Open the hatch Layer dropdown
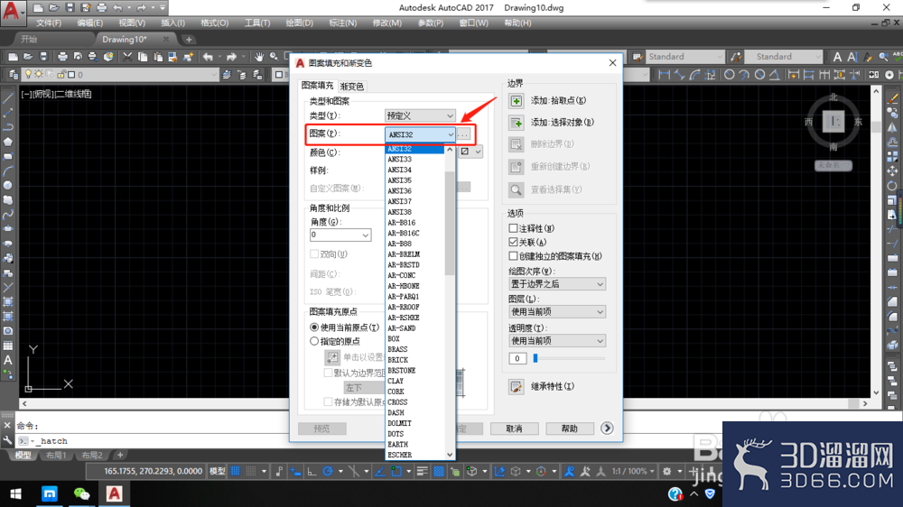 pyautogui.click(x=557, y=312)
